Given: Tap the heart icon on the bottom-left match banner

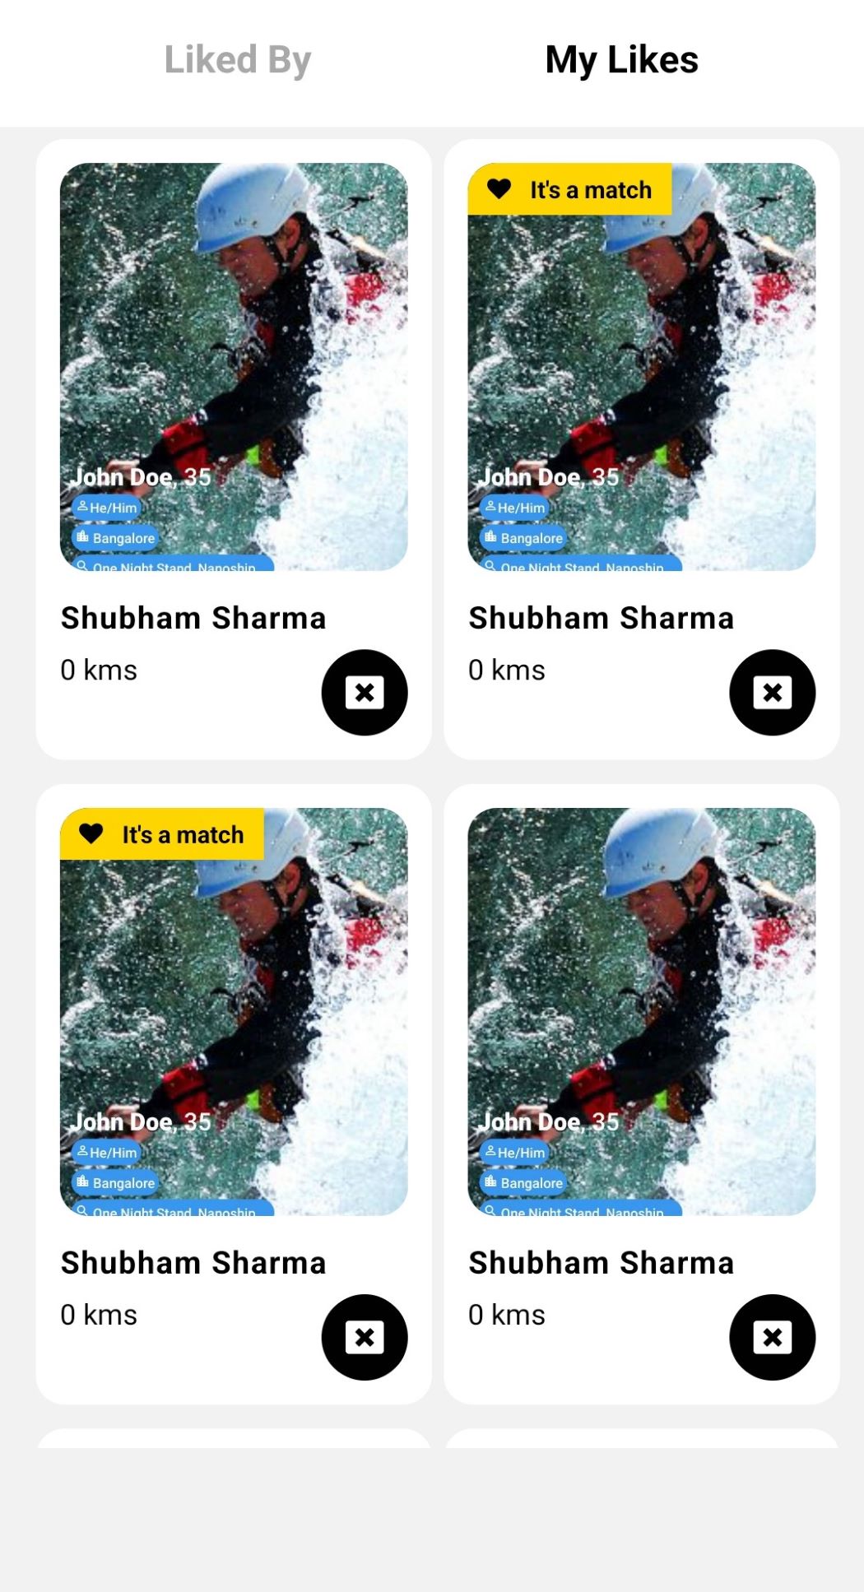Looking at the screenshot, I should (91, 834).
